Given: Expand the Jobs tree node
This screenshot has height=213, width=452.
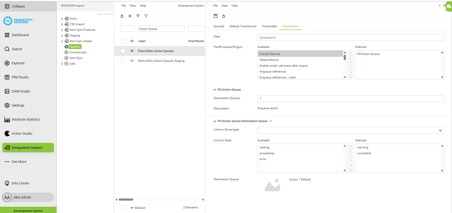Looking at the screenshot, I should [x=62, y=64].
